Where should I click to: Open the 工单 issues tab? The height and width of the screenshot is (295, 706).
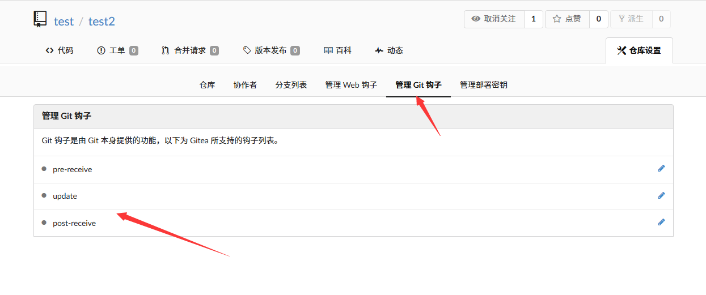(x=117, y=50)
